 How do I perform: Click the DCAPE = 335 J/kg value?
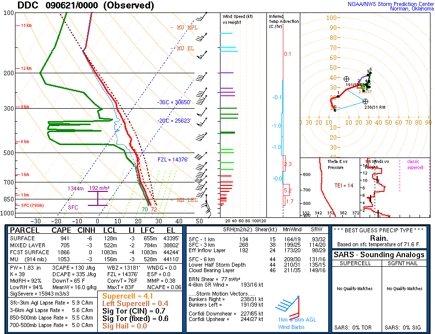point(74,274)
